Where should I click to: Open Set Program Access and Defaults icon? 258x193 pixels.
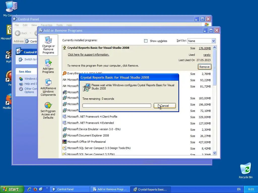(x=48, y=110)
